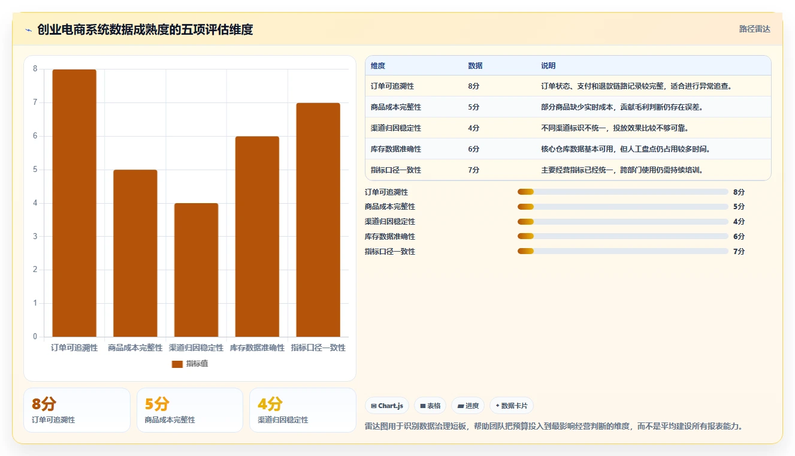Select the Chart.js tag pill
Viewport: 795px width, 456px height.
coord(386,406)
